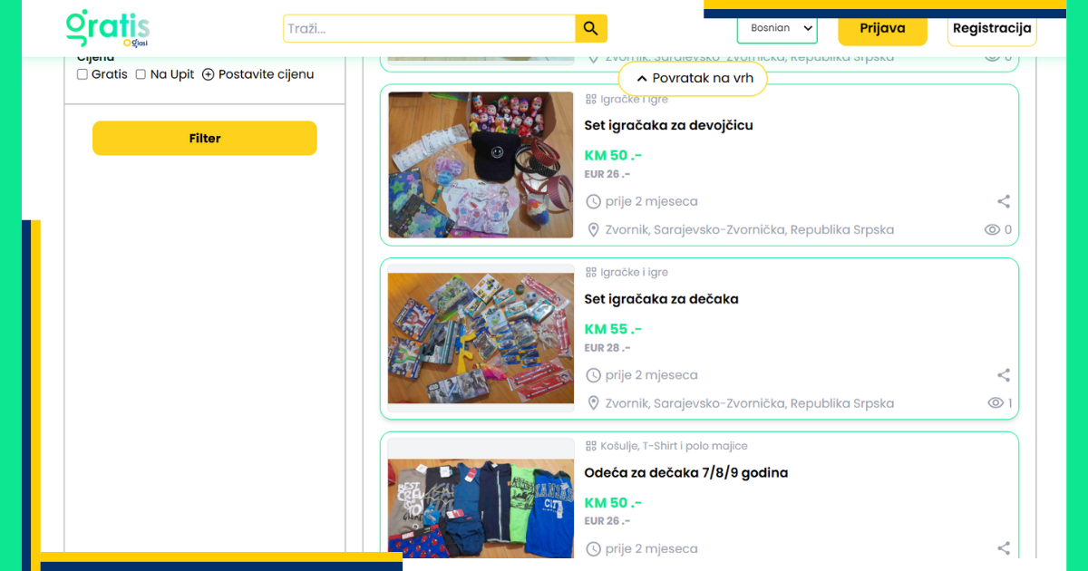Open the Gratis Oglasi logo homepage
1088x571 pixels.
coord(108,28)
